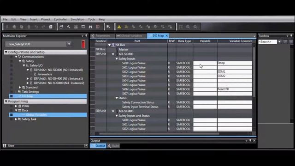Viewport: 295px width, 166px height.
Task: Click the Reset PB comment cell
Action: pyautogui.click(x=235, y=89)
